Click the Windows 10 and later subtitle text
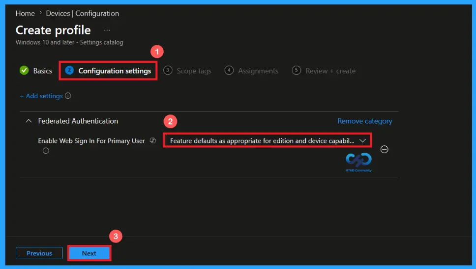Viewport: 476px width, 269px height. pos(69,42)
